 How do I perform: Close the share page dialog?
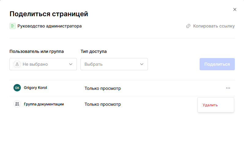click(235, 9)
